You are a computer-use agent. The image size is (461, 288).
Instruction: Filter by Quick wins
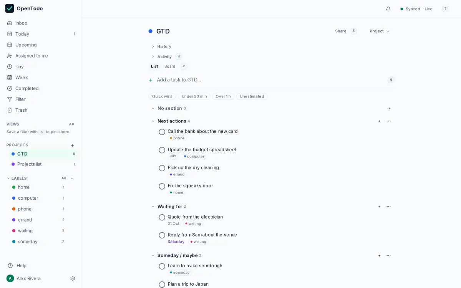tap(162, 96)
